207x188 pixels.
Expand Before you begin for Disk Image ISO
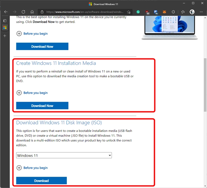tap(32, 168)
